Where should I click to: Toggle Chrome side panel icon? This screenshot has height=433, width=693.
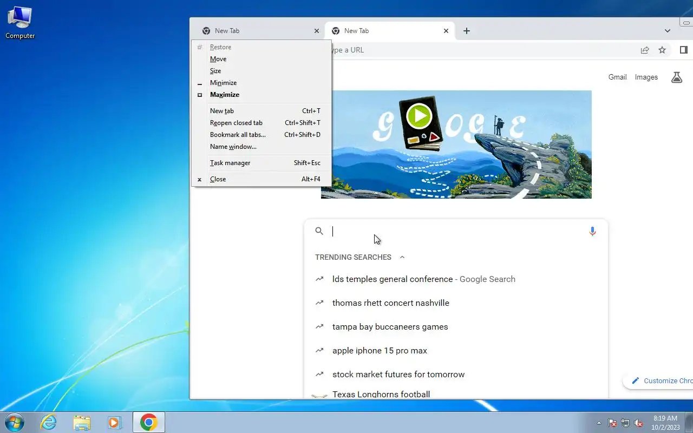click(x=683, y=50)
